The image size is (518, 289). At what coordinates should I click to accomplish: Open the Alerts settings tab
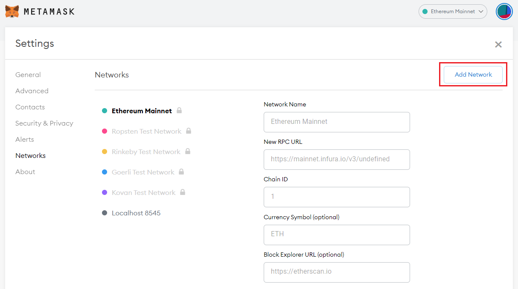coord(25,140)
